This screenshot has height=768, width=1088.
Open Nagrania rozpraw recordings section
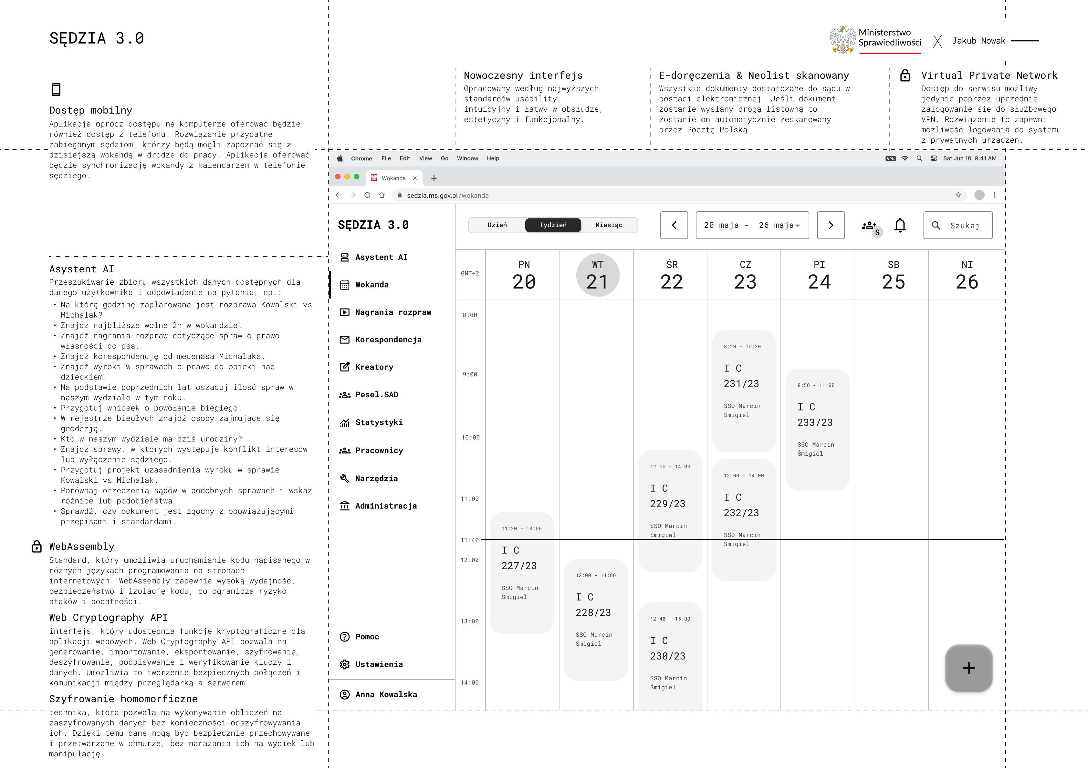385,312
